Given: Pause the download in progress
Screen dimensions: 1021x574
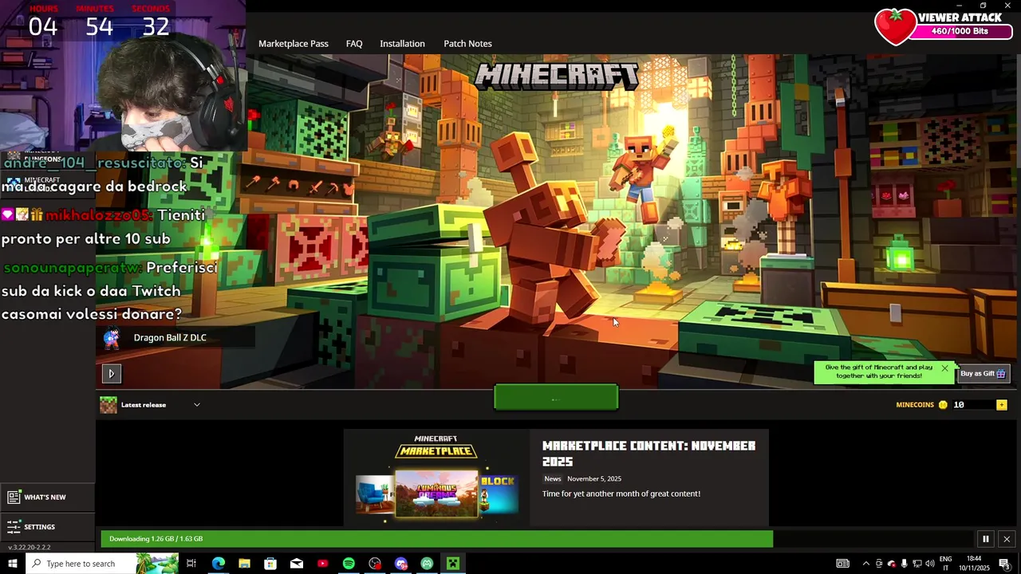Looking at the screenshot, I should coord(985,539).
